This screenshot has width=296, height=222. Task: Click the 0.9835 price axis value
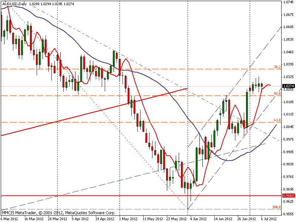click(x=289, y=164)
